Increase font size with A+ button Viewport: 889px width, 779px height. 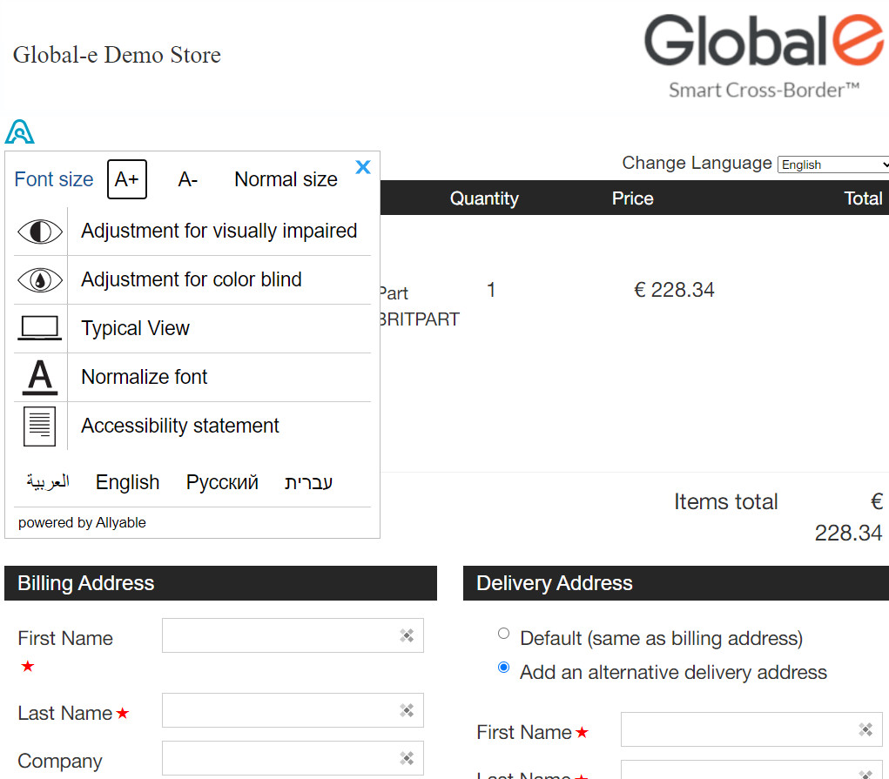pos(127,180)
